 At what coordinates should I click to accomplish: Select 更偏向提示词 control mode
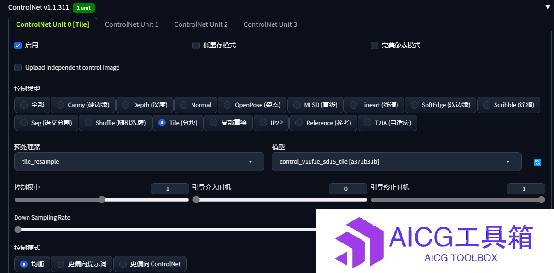pos(82,264)
